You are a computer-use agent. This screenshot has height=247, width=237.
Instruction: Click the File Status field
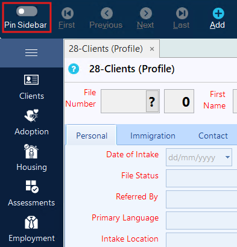pos(201,178)
